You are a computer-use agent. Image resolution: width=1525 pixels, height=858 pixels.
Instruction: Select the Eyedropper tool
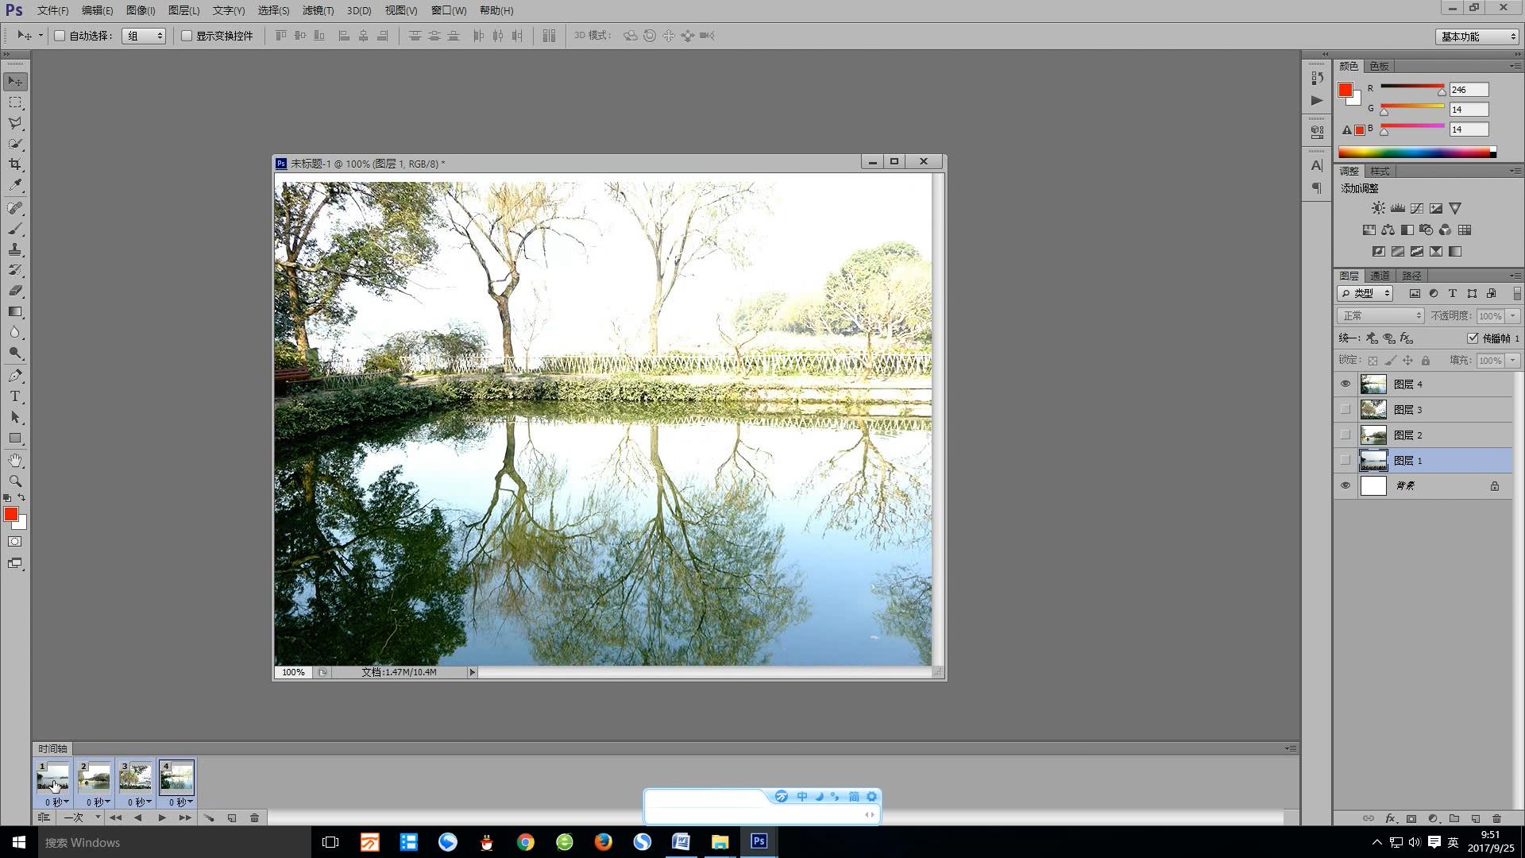point(15,185)
